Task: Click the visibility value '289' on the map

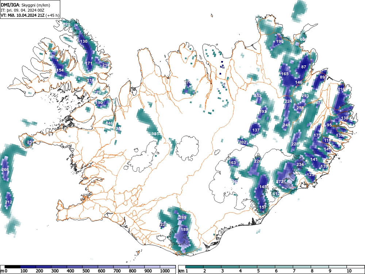Action: pos(182,217)
